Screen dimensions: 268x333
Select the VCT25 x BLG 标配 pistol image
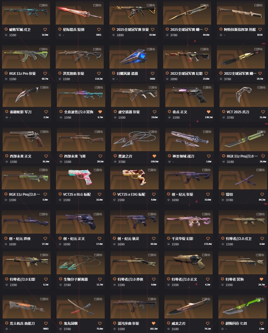tap(80, 177)
